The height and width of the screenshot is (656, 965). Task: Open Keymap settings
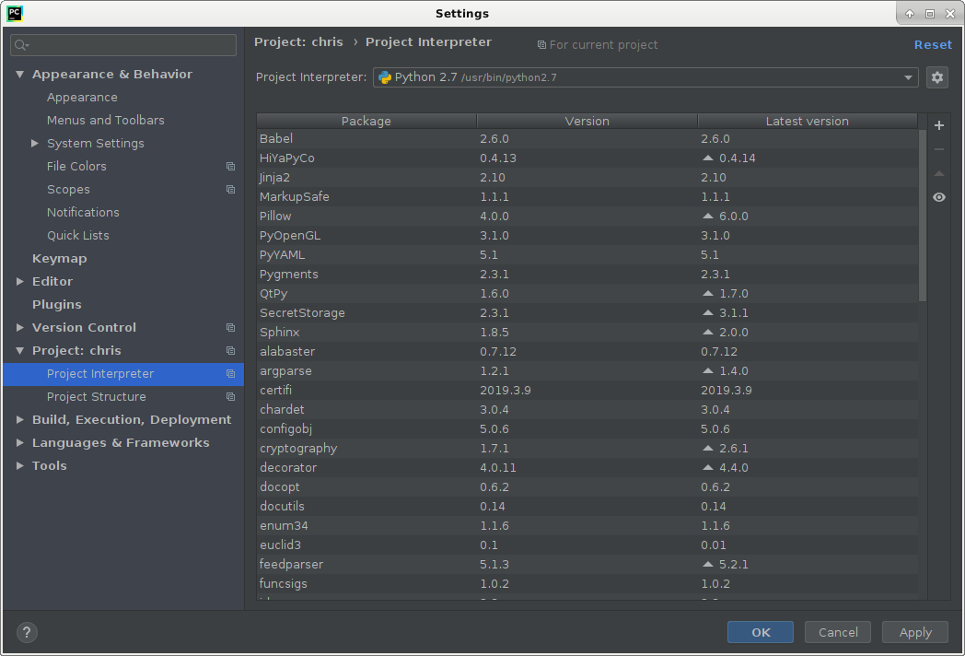pyautogui.click(x=59, y=259)
